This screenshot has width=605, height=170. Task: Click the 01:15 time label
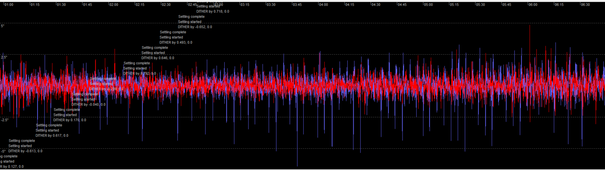point(35,5)
